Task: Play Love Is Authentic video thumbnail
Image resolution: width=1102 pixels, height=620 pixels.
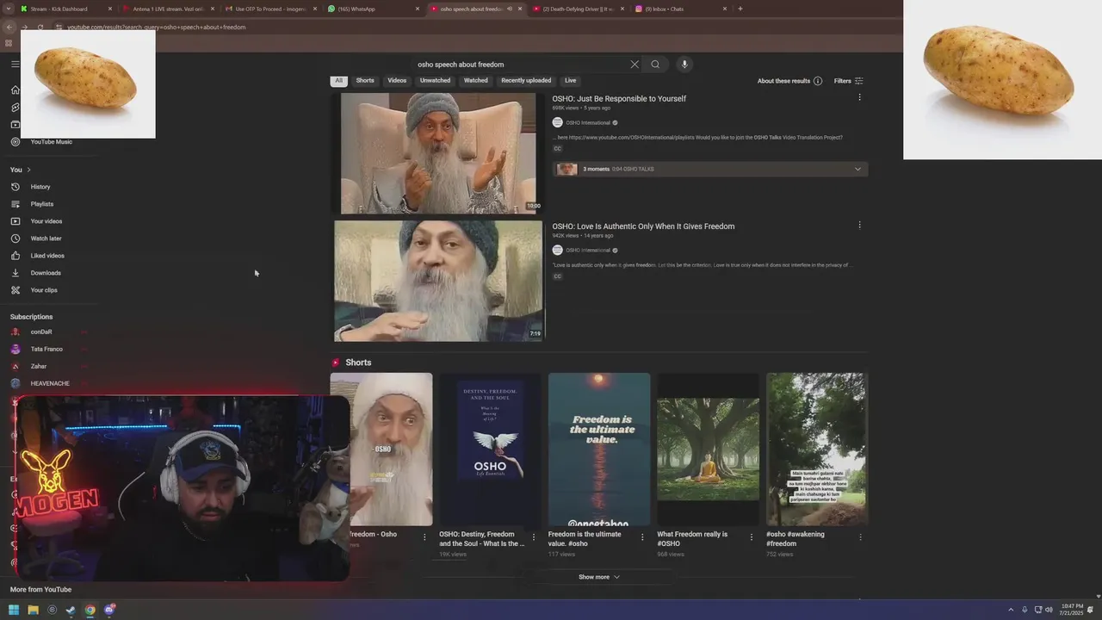Action: (x=438, y=281)
